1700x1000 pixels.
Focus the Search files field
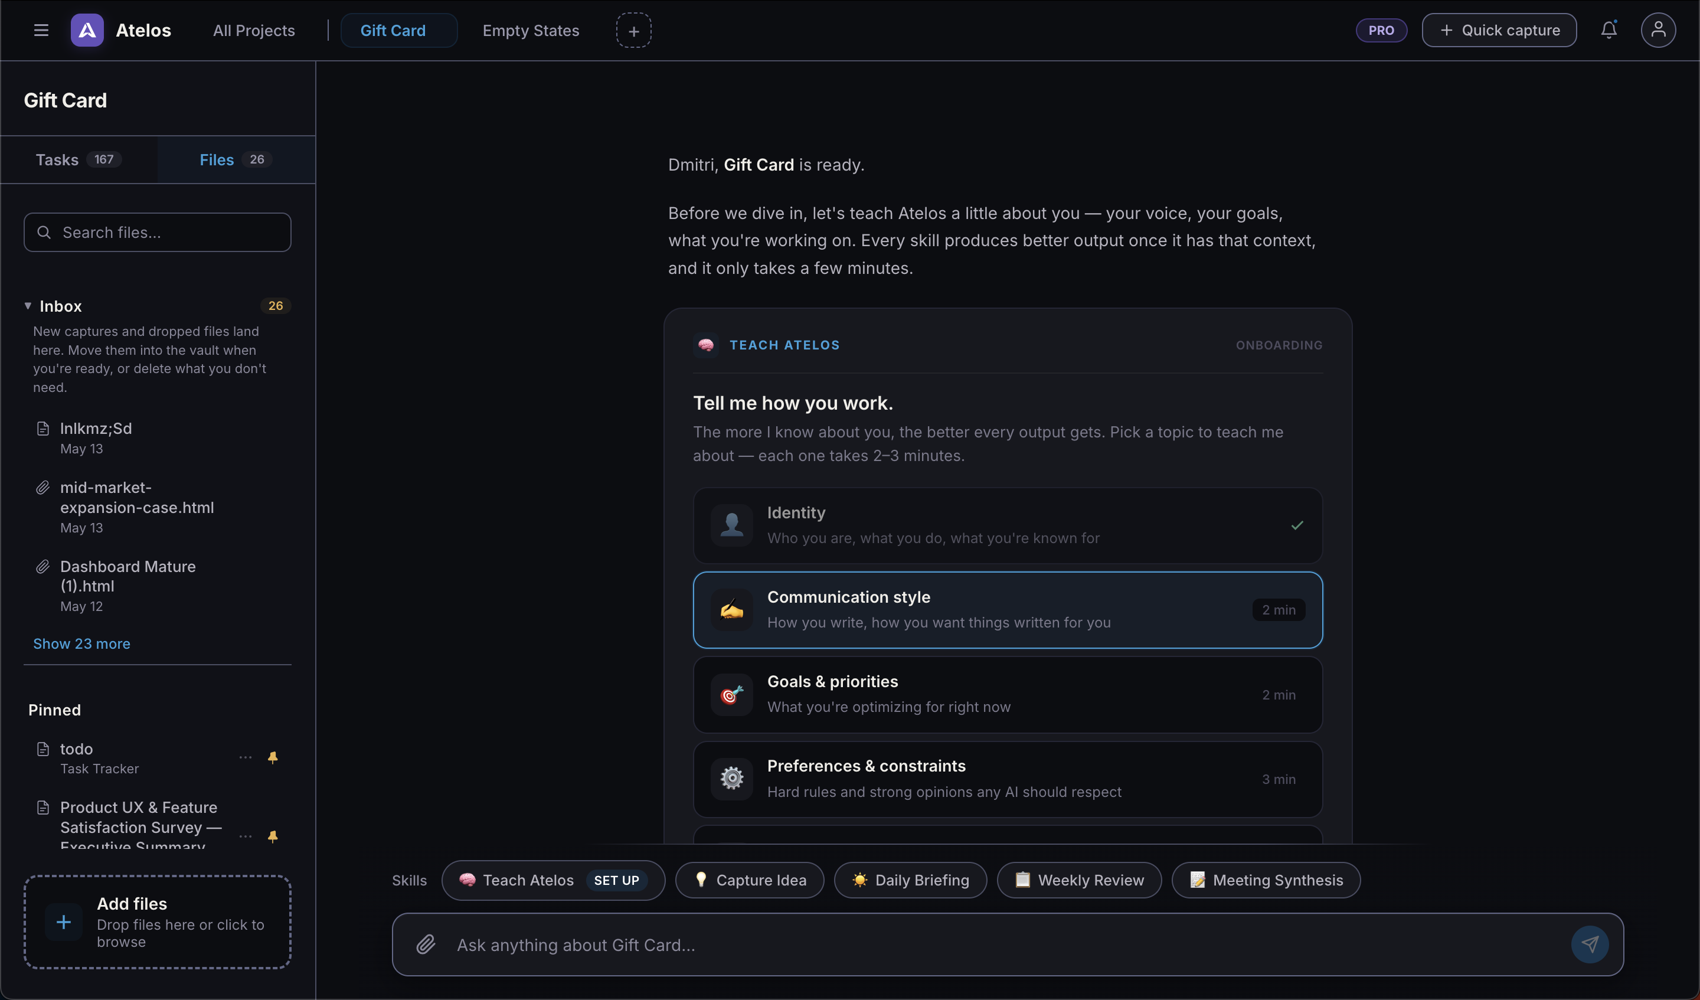point(157,233)
